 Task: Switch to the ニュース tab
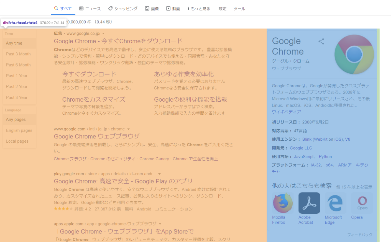click(x=90, y=9)
